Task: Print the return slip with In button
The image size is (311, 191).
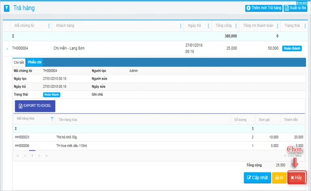Action: (279, 178)
